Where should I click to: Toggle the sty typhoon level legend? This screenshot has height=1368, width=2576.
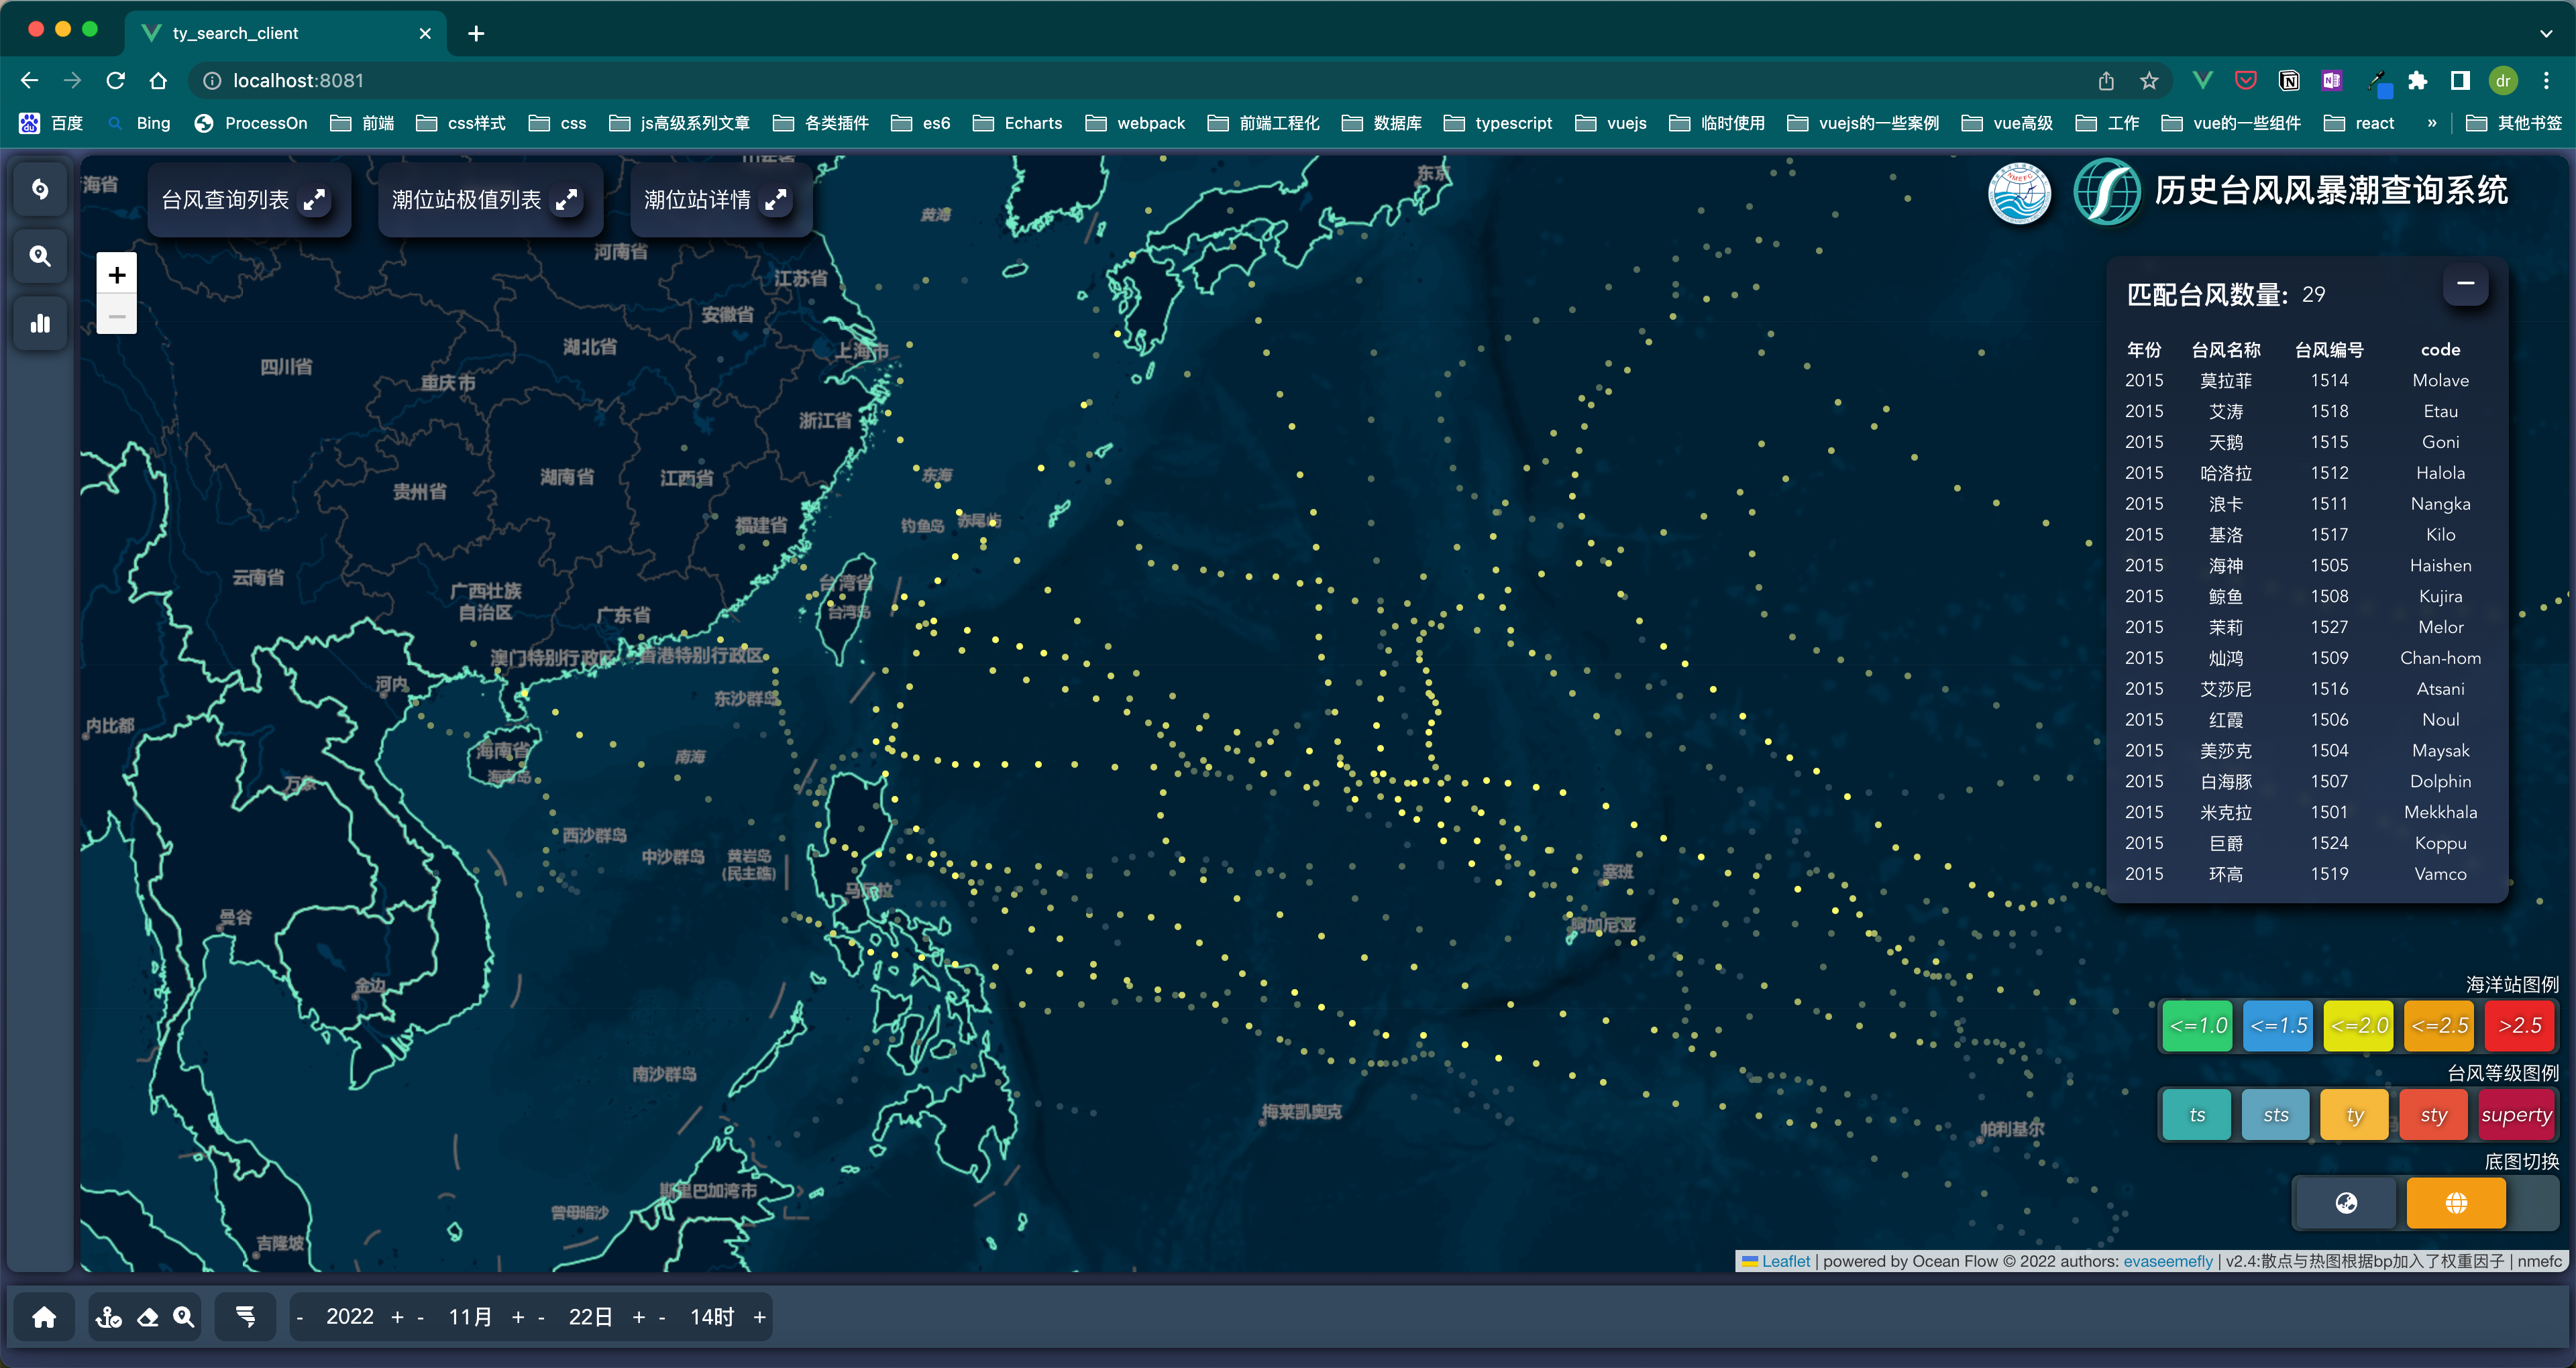(2433, 1115)
